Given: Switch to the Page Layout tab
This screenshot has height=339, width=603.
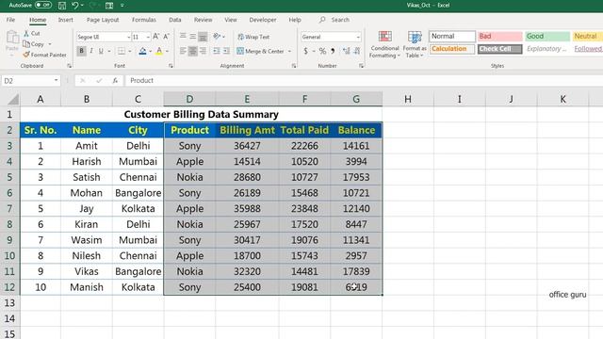Looking at the screenshot, I should [x=103, y=20].
